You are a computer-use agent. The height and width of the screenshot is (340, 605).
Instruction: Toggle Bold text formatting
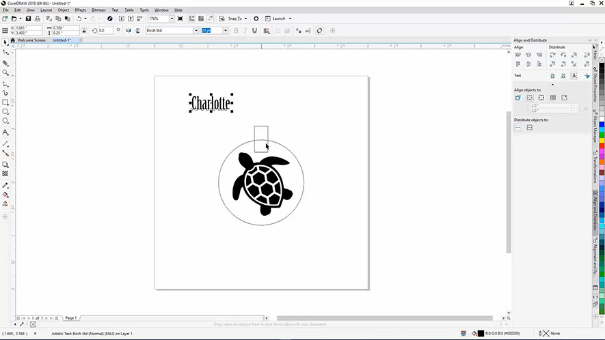(x=237, y=31)
